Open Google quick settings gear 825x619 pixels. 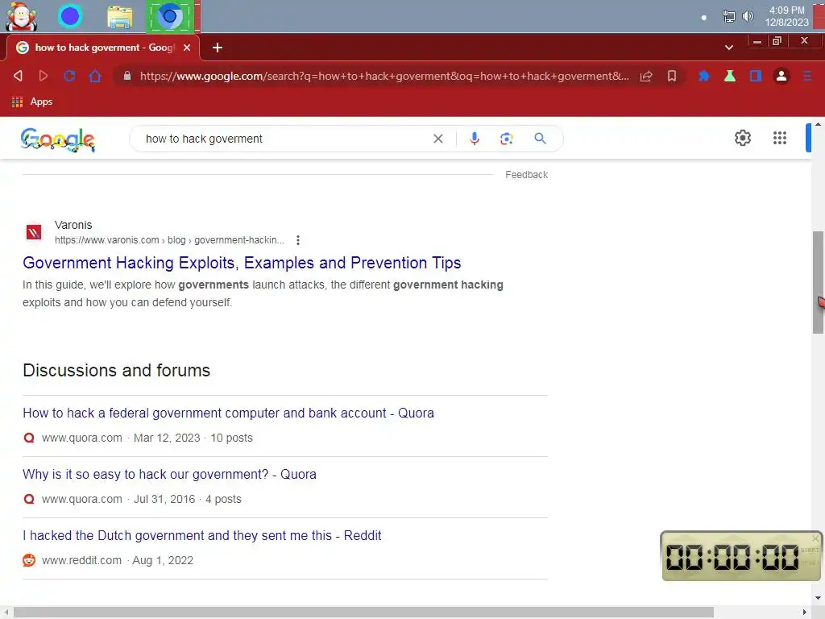742,138
